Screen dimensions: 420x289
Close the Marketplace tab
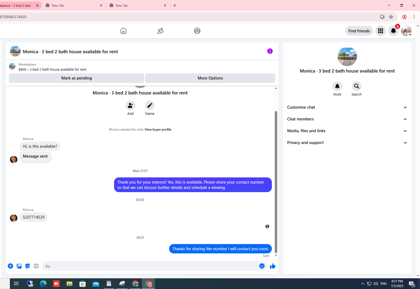point(37,5)
